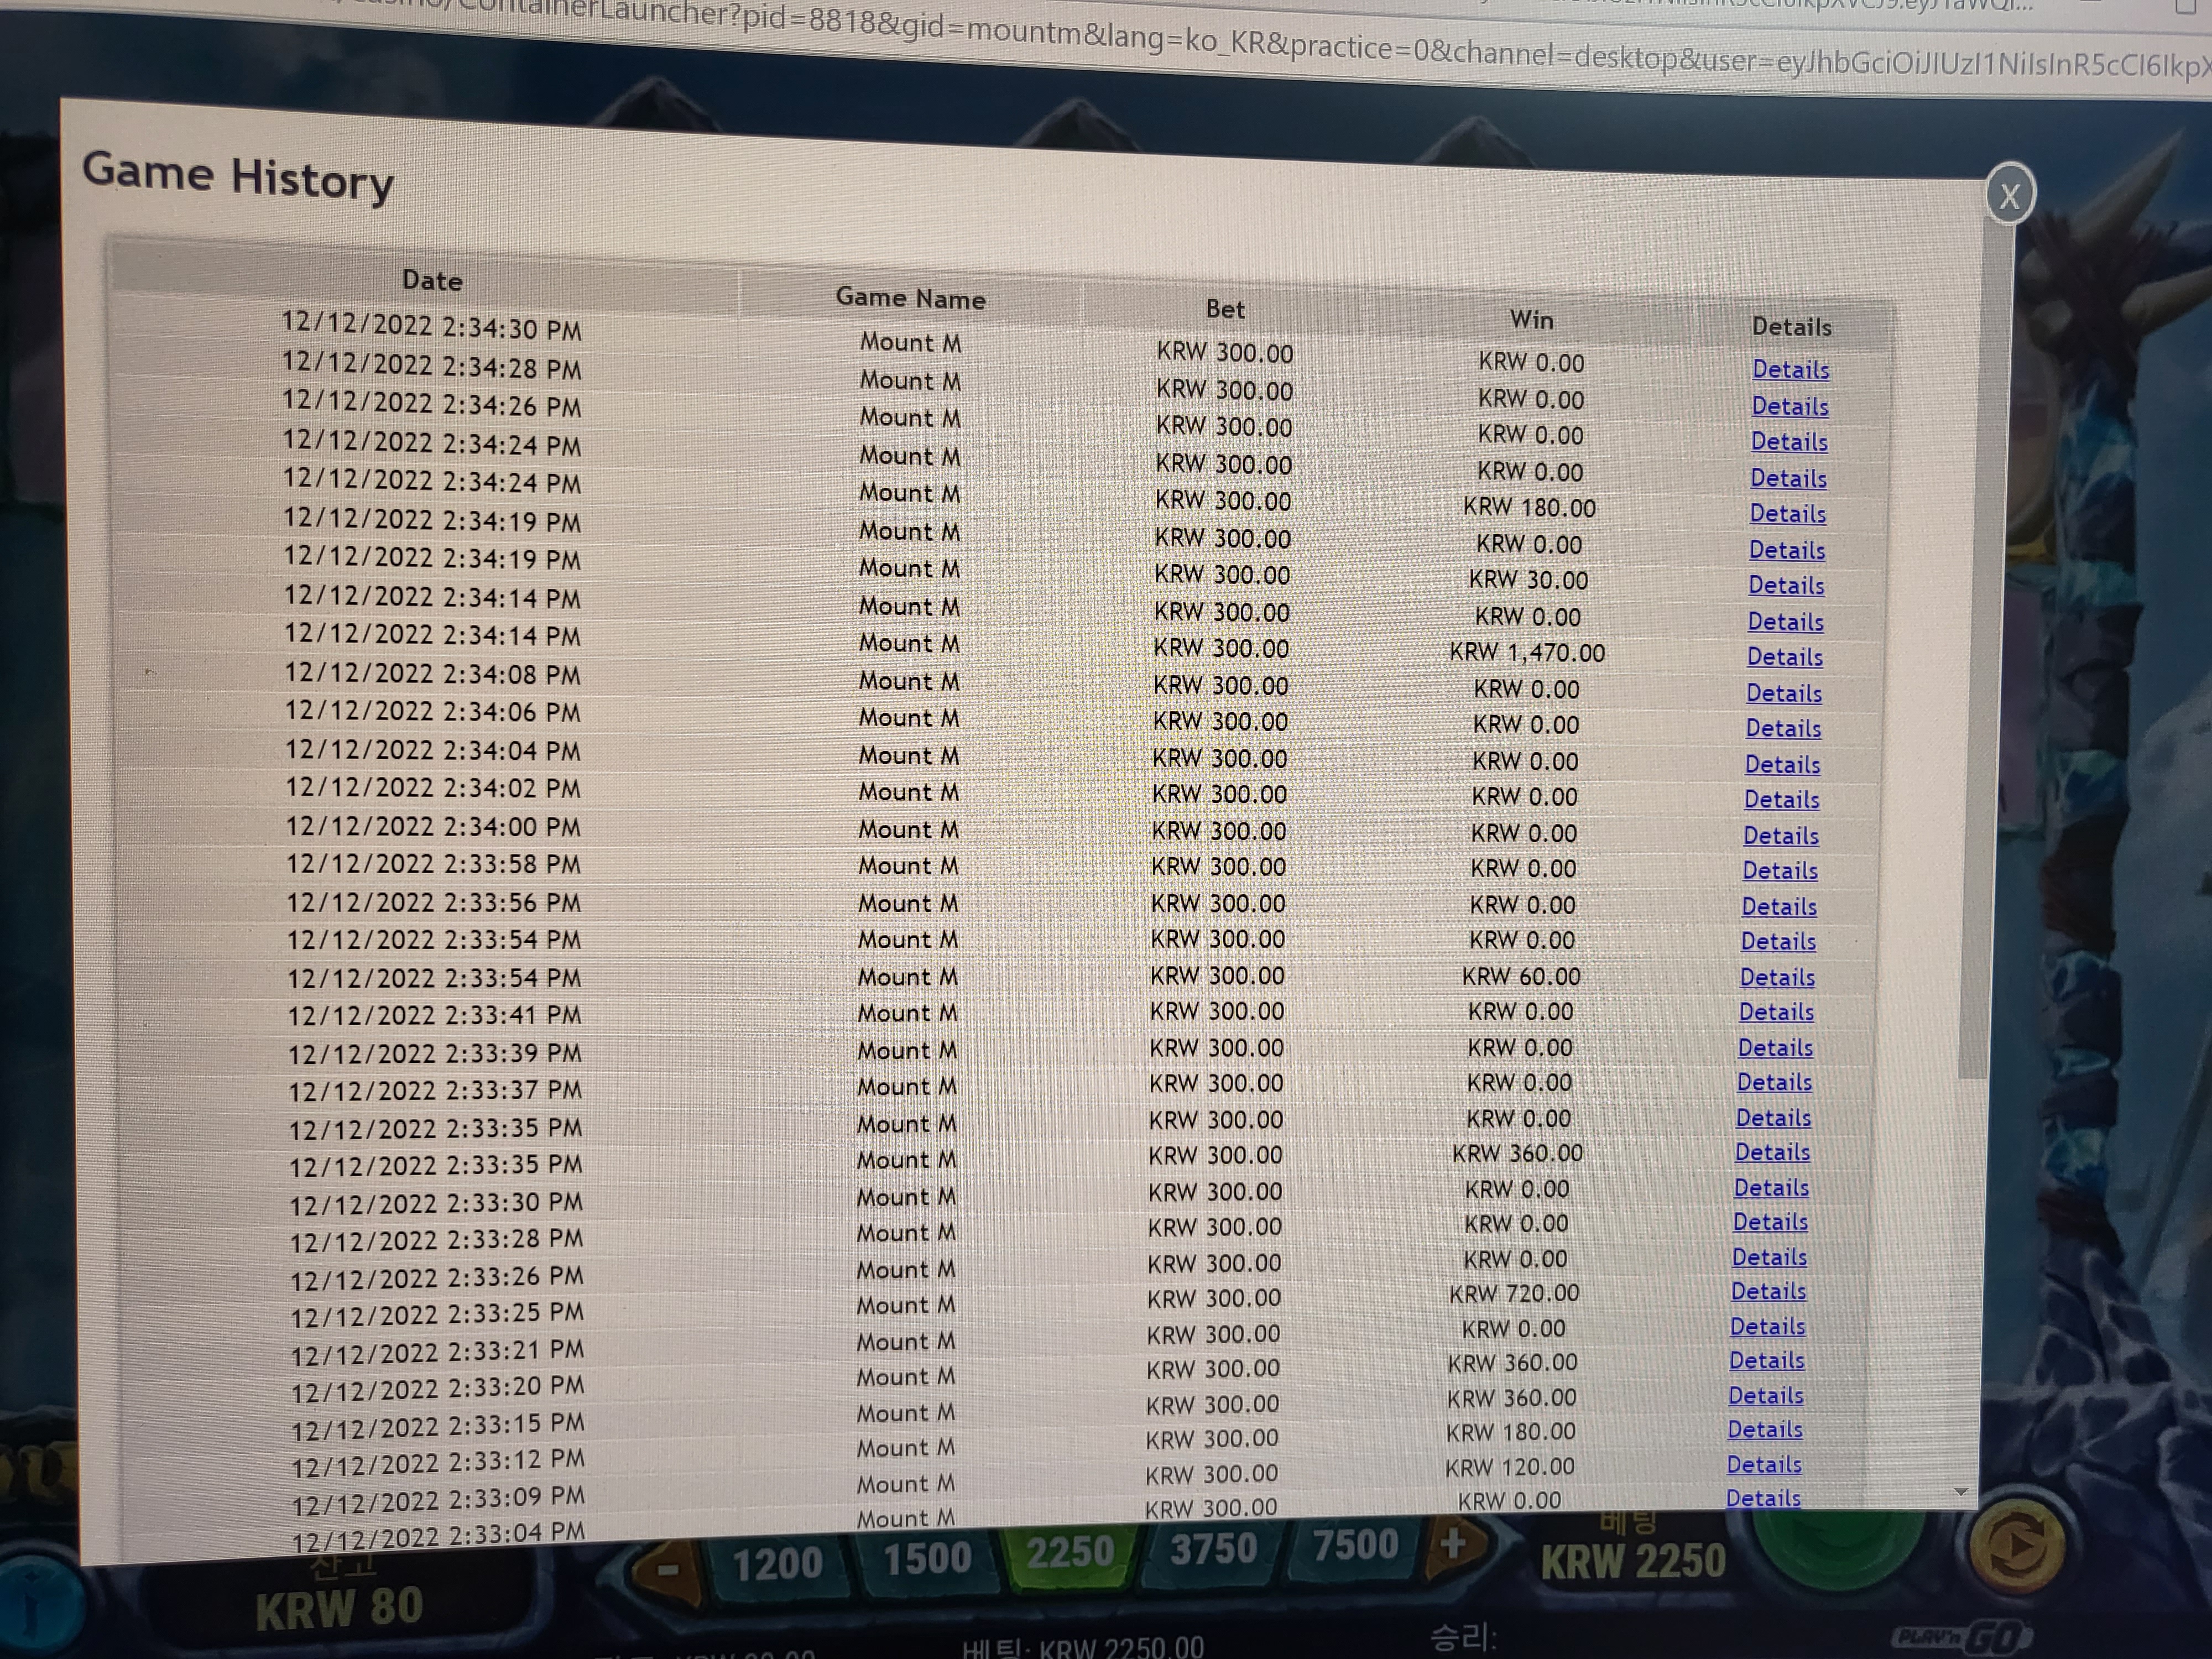Close the Game History dialog

pos(2009,195)
